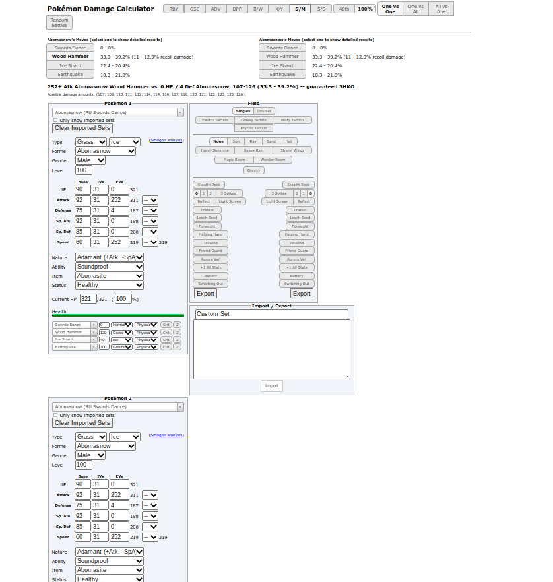Image resolution: width=553 pixels, height=582 pixels.
Task: Open Pokémon 1 first type Grass dropdown
Action: [91, 142]
